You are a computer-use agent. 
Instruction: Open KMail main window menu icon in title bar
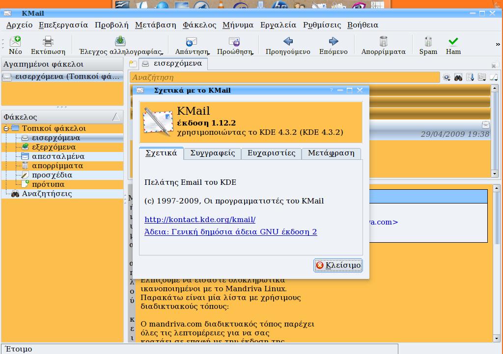coord(7,13)
